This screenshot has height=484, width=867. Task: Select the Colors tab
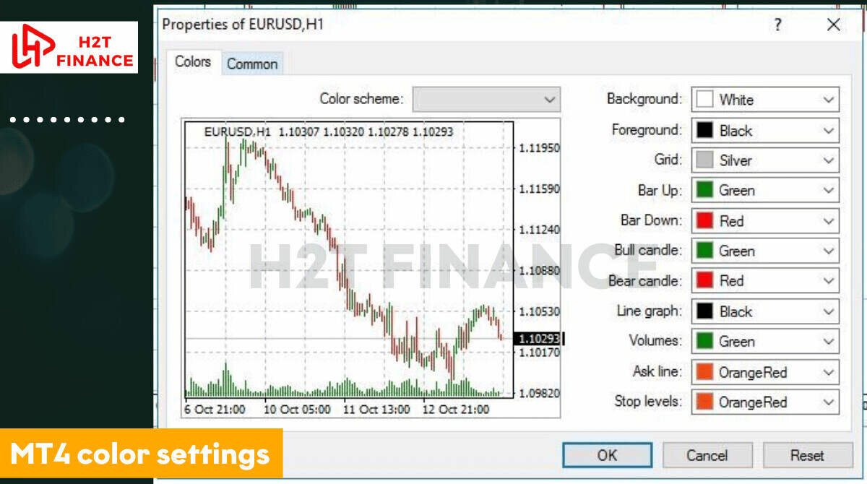pos(193,61)
